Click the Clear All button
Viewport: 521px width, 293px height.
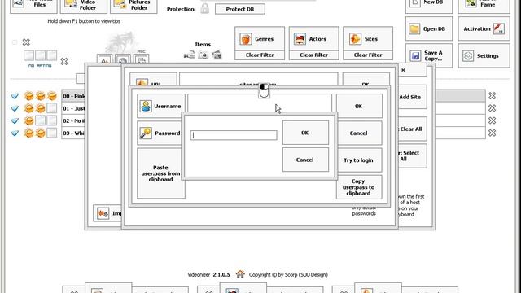coord(412,129)
